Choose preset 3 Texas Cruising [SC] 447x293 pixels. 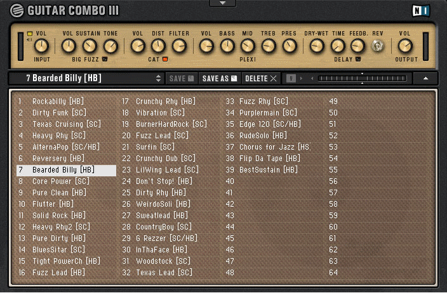point(66,124)
